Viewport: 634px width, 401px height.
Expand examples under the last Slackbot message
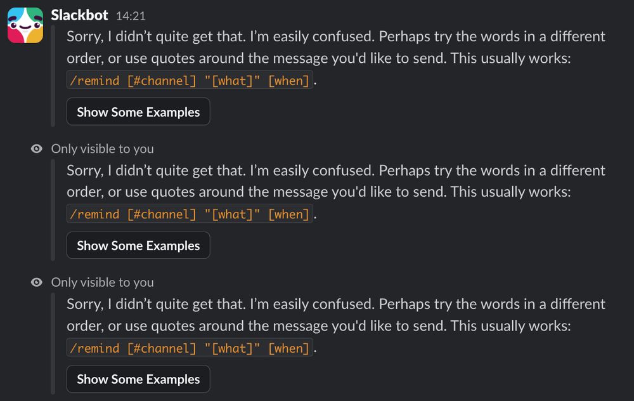point(138,379)
